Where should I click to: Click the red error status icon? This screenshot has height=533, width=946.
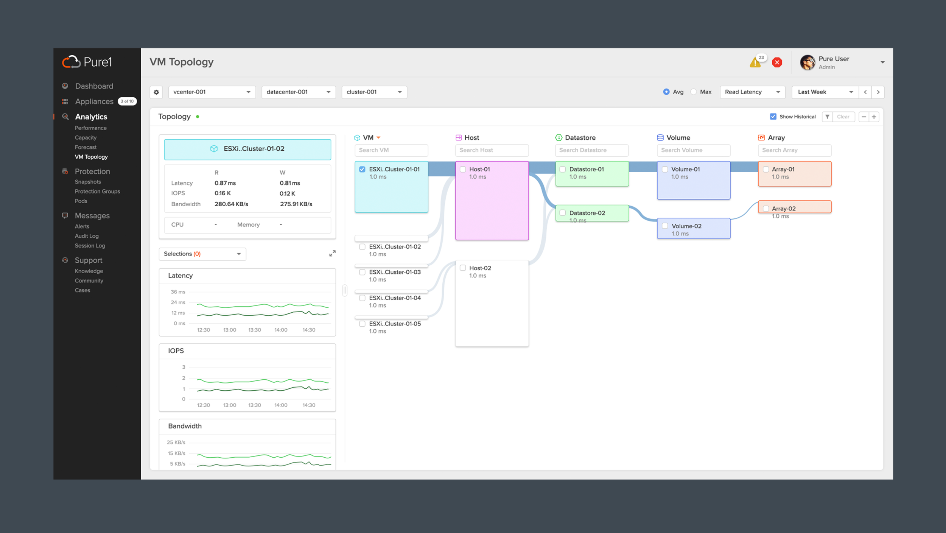click(x=777, y=62)
